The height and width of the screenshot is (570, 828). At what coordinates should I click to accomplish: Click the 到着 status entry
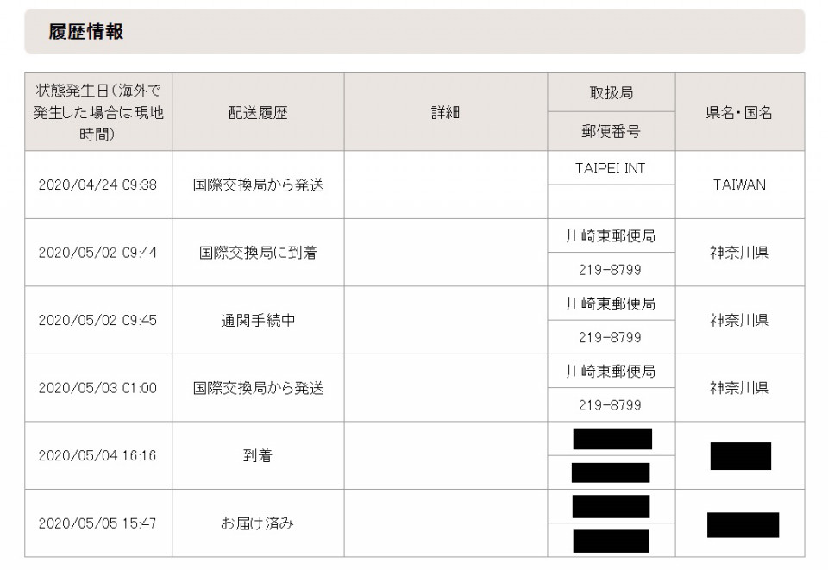258,455
